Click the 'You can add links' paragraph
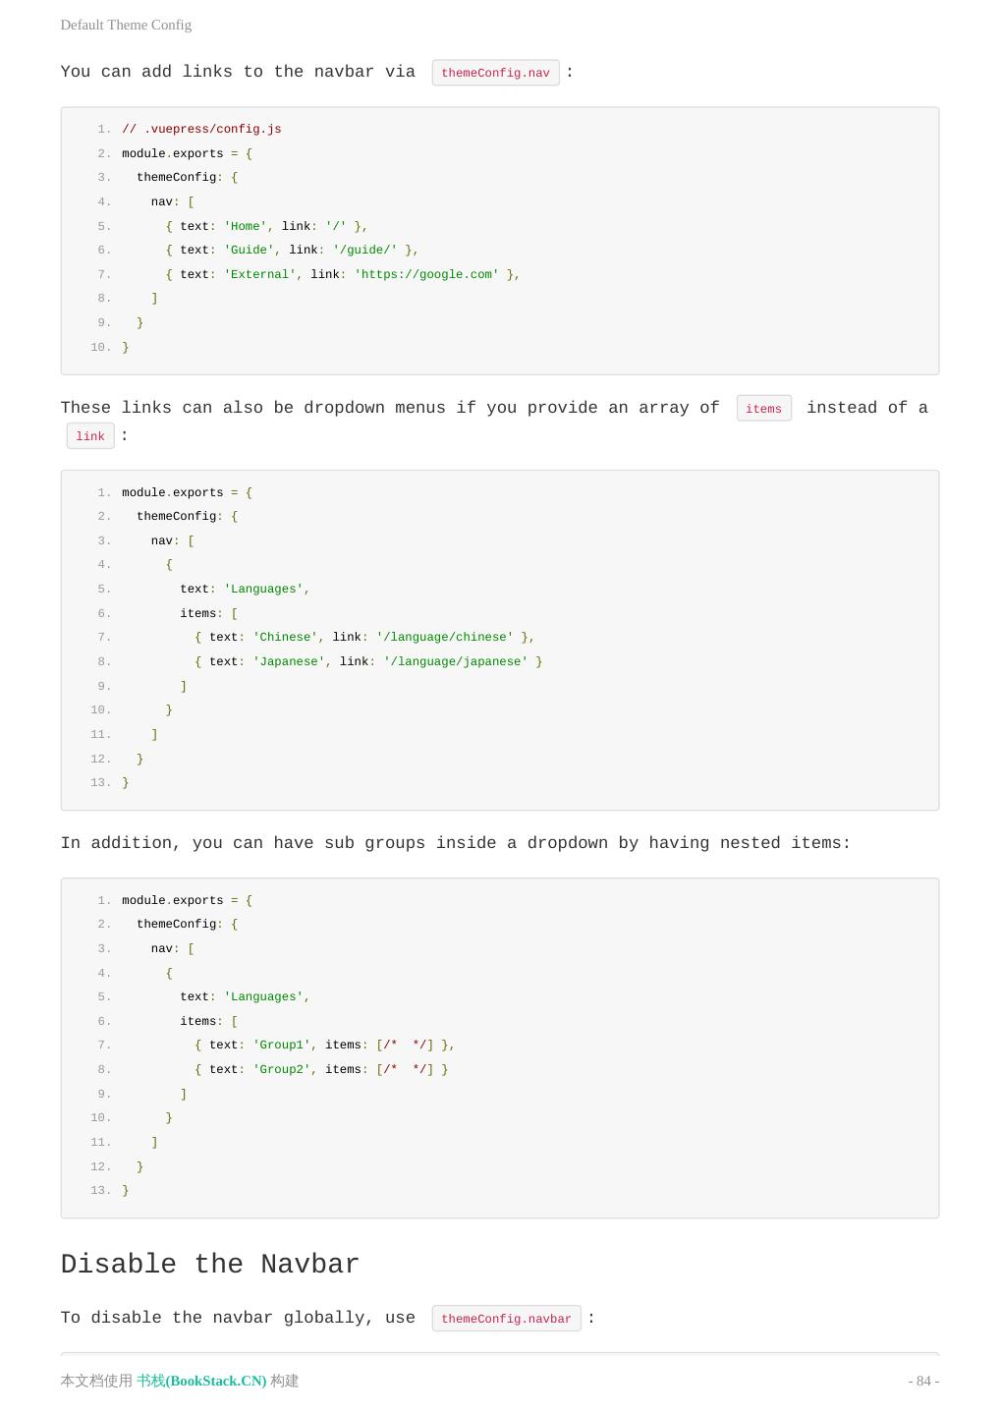This screenshot has width=1001, height=1415. click(238, 72)
